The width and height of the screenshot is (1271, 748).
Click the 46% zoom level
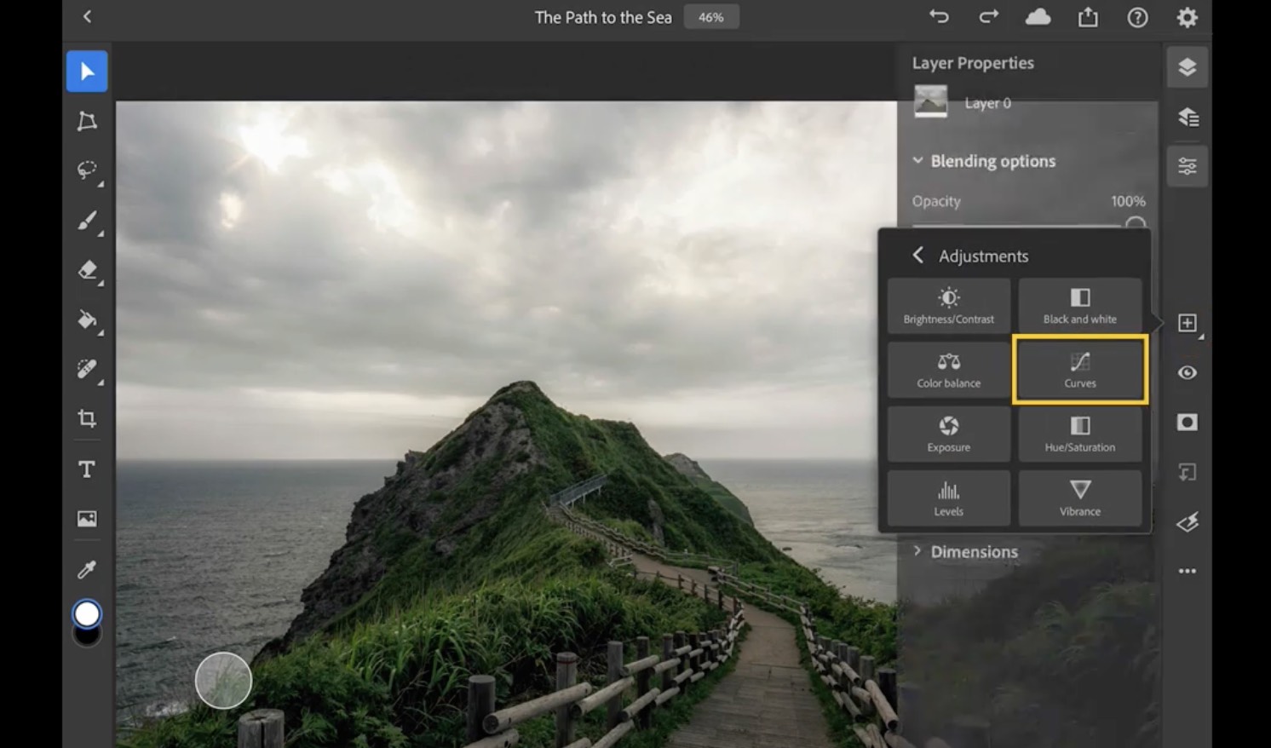point(711,17)
